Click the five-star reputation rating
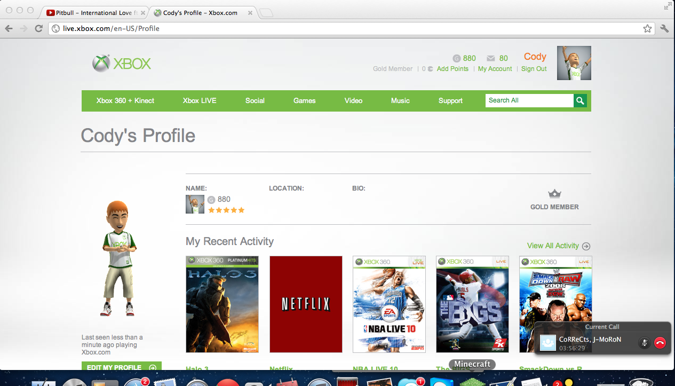Screen dimensions: 675x386 point(226,210)
